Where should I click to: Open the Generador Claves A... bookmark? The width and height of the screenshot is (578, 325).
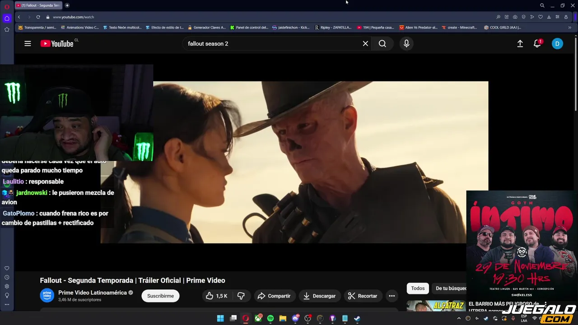point(206,28)
